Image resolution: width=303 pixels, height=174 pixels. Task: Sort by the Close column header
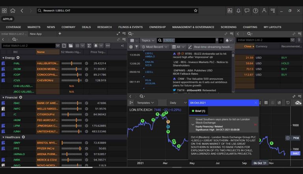point(247,46)
